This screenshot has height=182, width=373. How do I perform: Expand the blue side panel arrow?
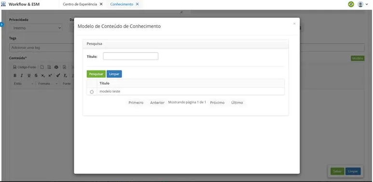tap(1, 24)
